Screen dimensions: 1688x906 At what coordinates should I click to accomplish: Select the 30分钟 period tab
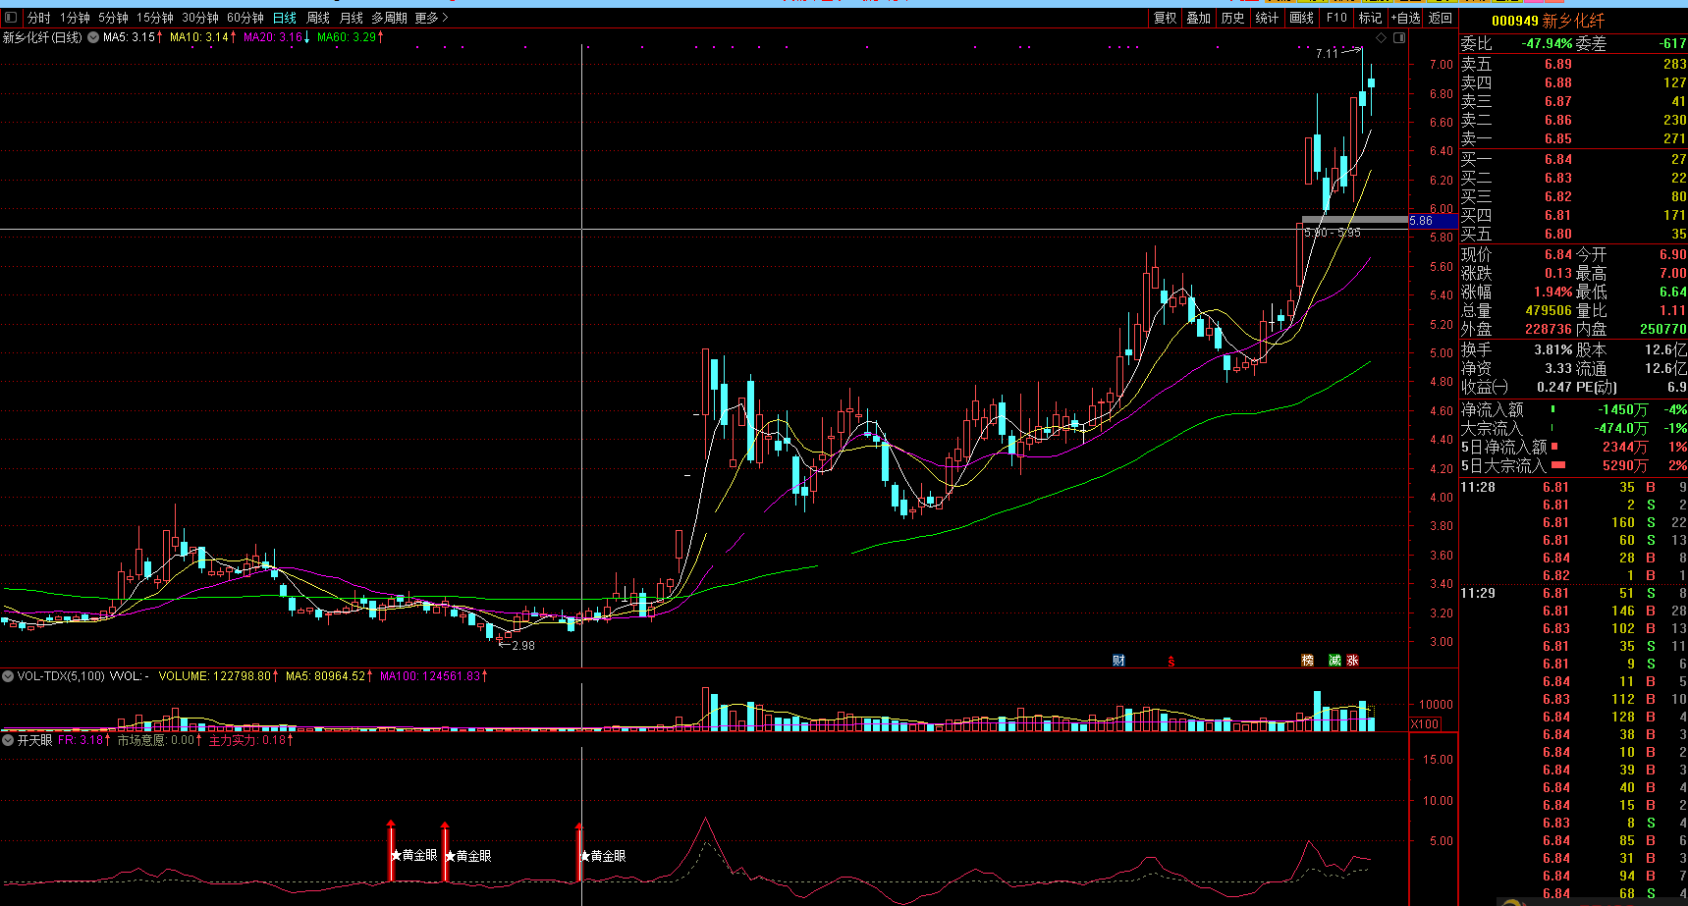tap(200, 18)
